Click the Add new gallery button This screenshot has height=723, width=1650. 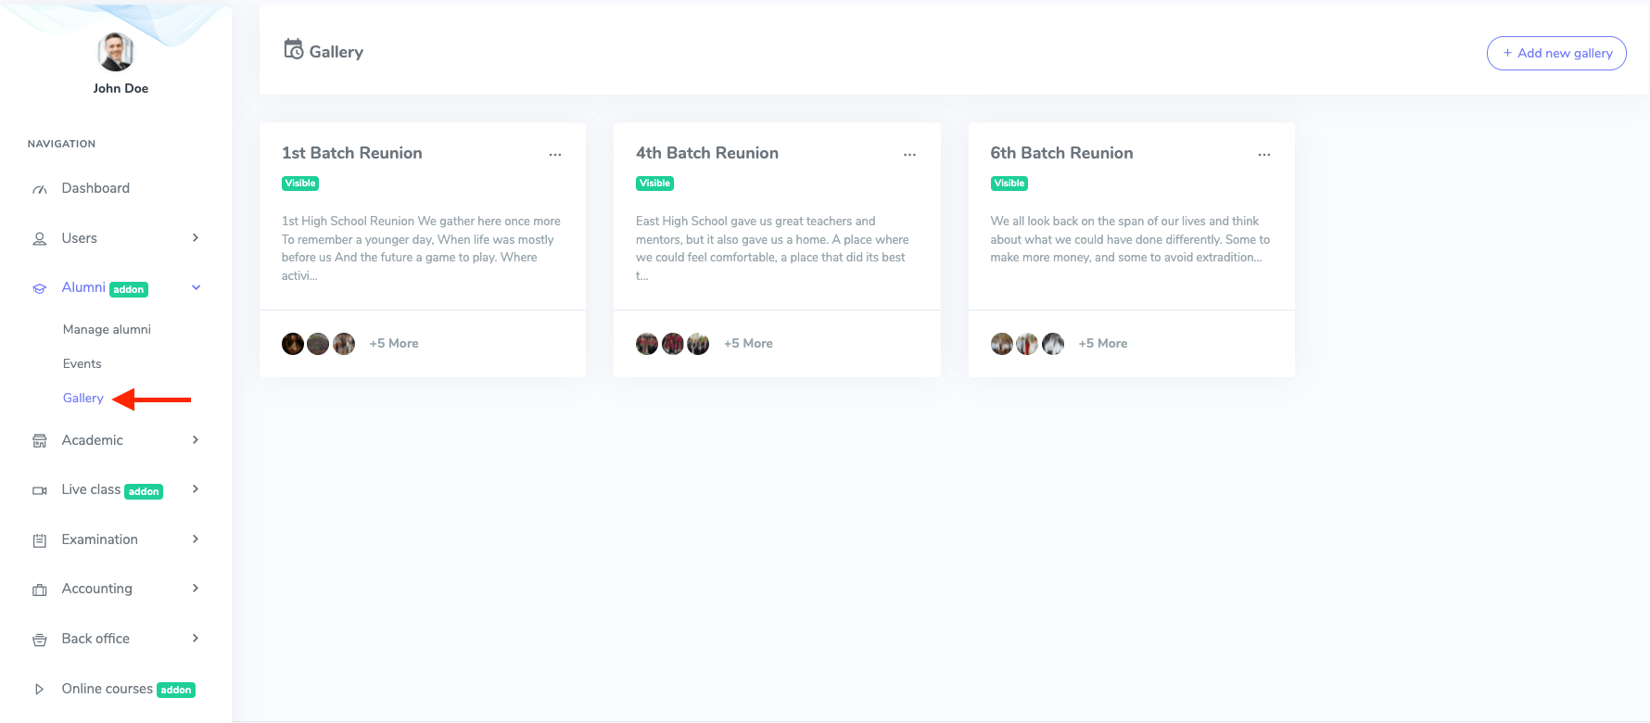(x=1556, y=53)
